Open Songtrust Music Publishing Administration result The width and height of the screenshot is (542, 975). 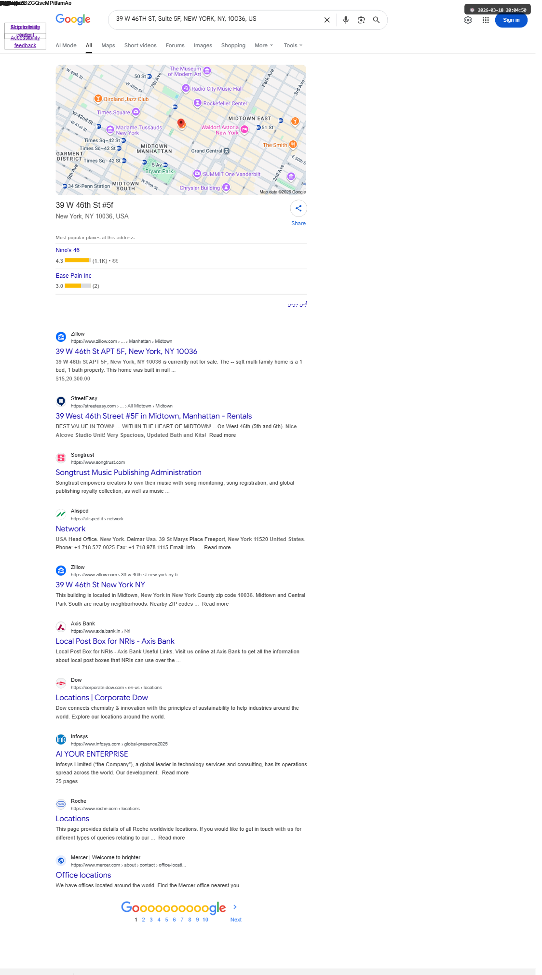click(x=128, y=473)
